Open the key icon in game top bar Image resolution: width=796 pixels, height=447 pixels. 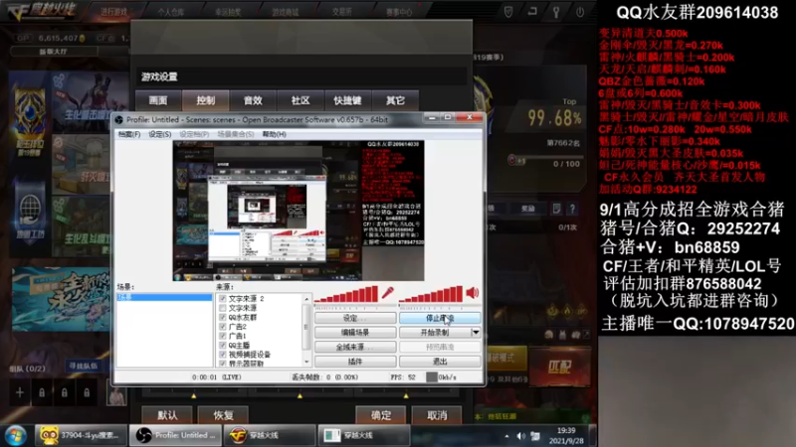tap(556, 12)
